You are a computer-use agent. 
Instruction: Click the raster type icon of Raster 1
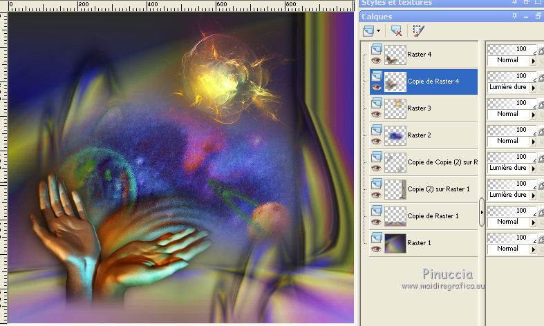(x=377, y=238)
